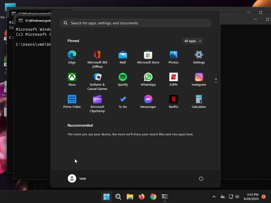This screenshot has width=271, height=203.
Task: Launch the To Do app
Action: click(x=123, y=102)
